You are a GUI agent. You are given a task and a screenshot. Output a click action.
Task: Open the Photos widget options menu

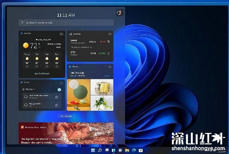[110, 67]
